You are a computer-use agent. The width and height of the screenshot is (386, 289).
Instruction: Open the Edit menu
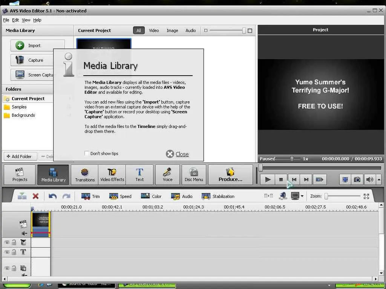(15, 20)
